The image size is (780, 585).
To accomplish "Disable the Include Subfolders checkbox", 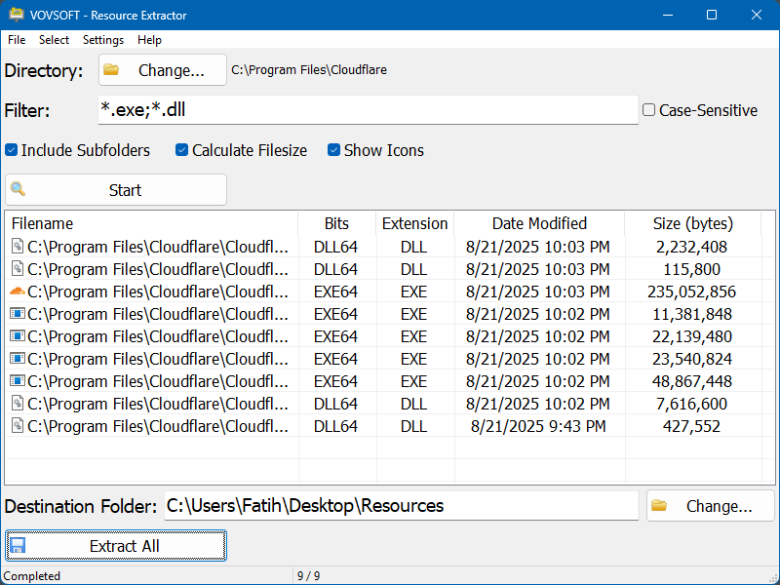I will pyautogui.click(x=10, y=149).
